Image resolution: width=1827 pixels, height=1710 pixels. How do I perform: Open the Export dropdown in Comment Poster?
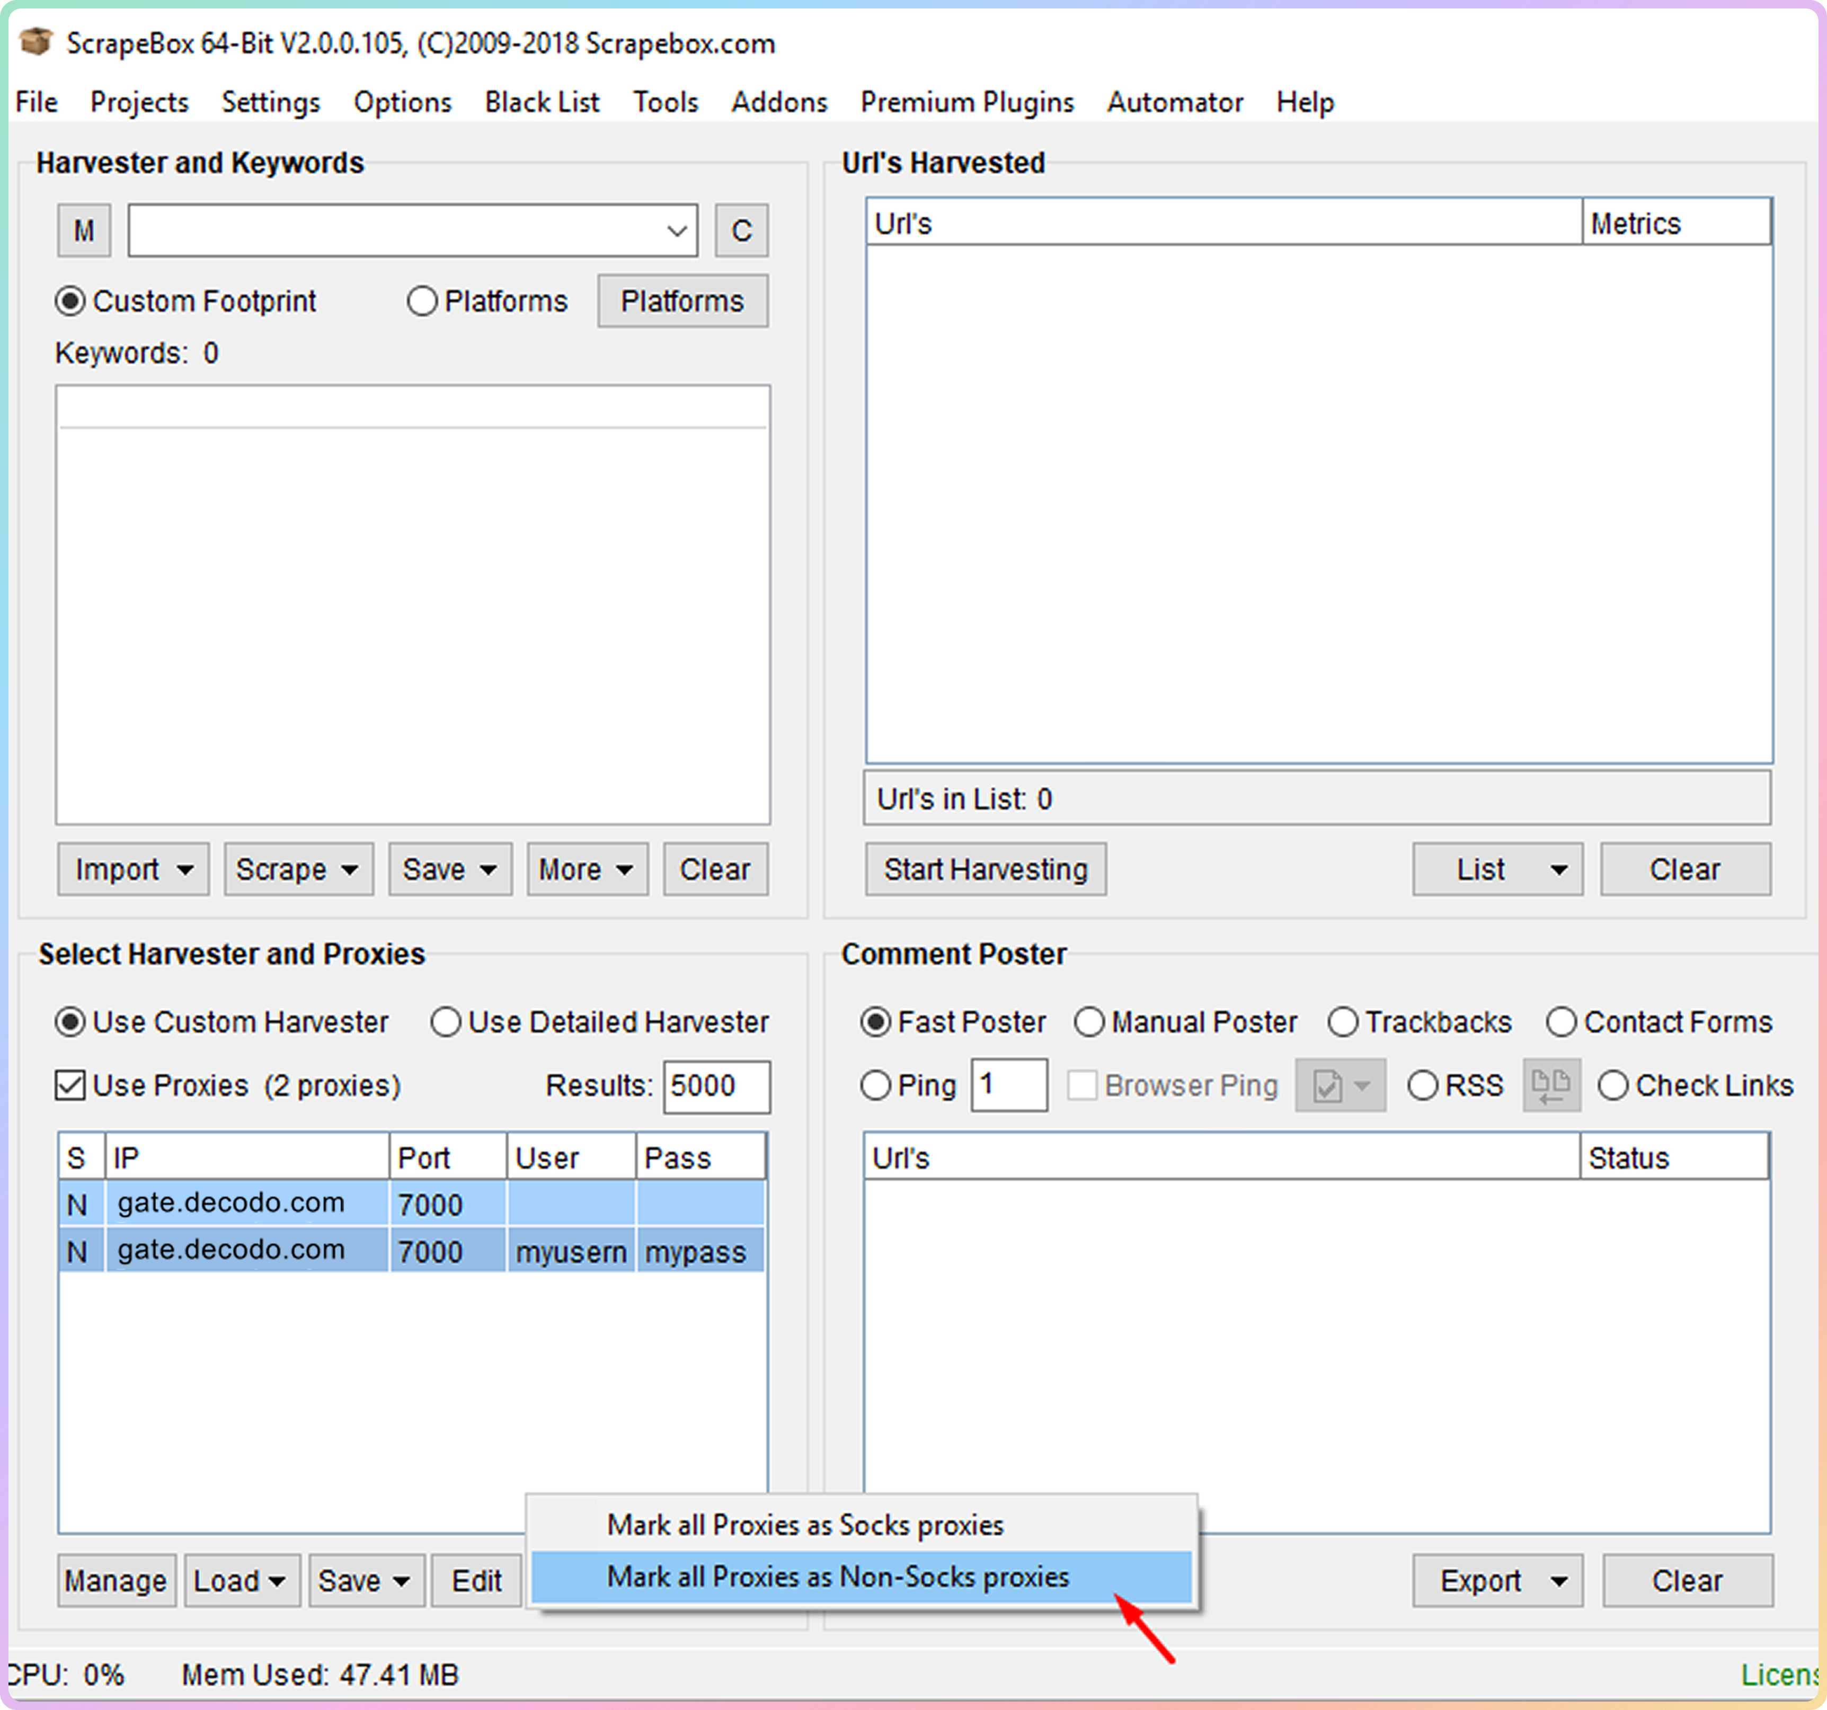(1496, 1580)
